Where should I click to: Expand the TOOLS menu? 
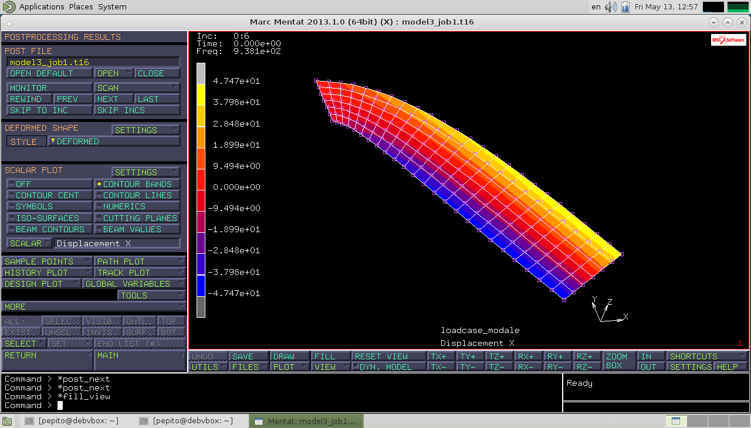(151, 295)
